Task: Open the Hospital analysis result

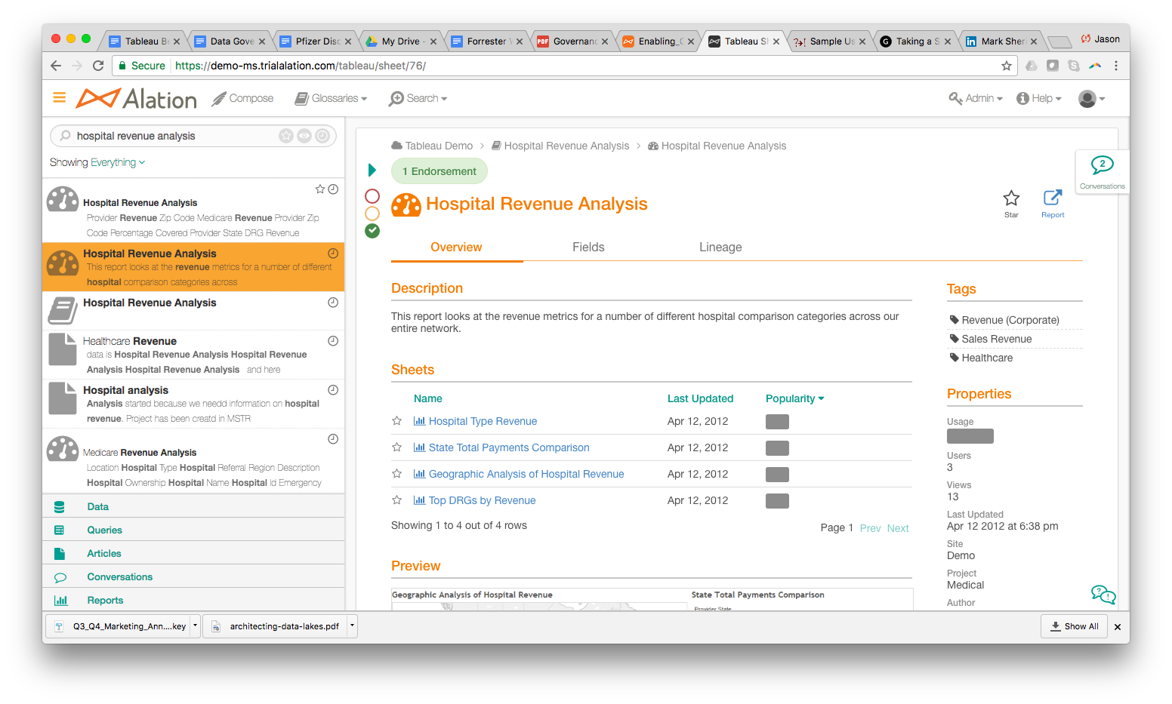Action: click(x=193, y=404)
